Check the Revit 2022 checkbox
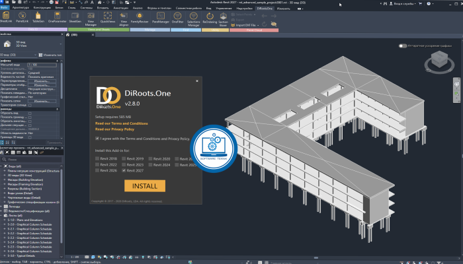The image size is (463, 264). click(97, 165)
